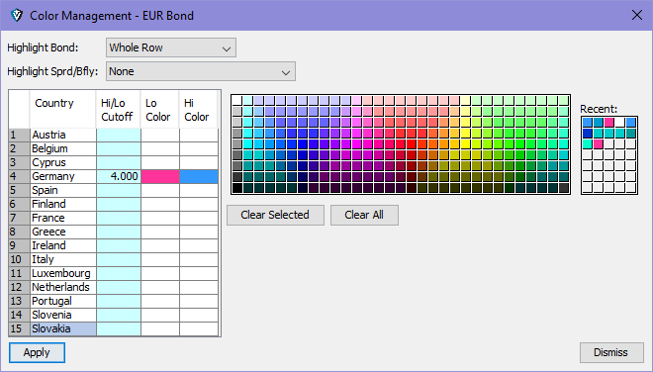Select the France country cell
The width and height of the screenshot is (653, 372).
click(x=63, y=218)
